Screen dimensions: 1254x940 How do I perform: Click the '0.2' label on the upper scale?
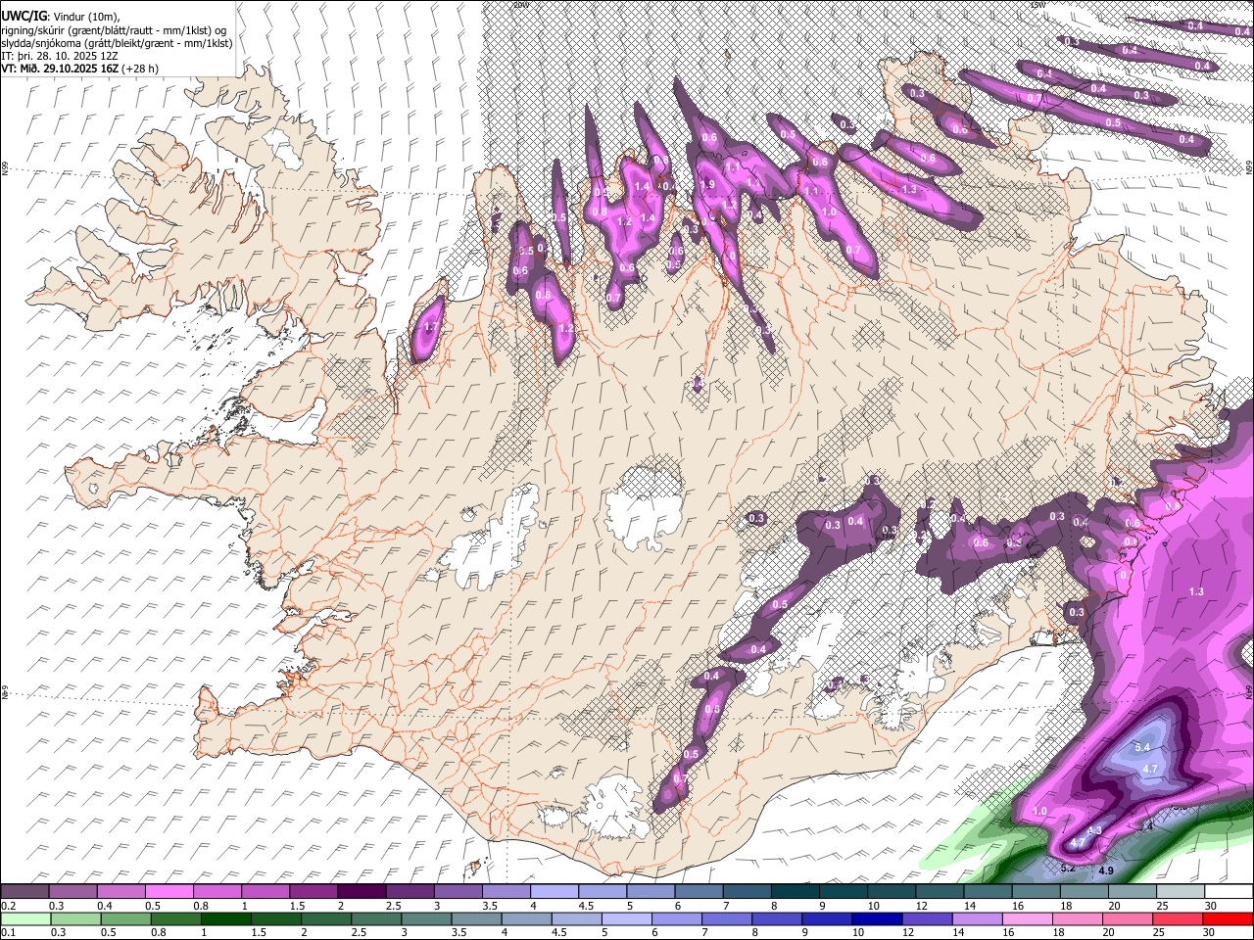[8, 906]
